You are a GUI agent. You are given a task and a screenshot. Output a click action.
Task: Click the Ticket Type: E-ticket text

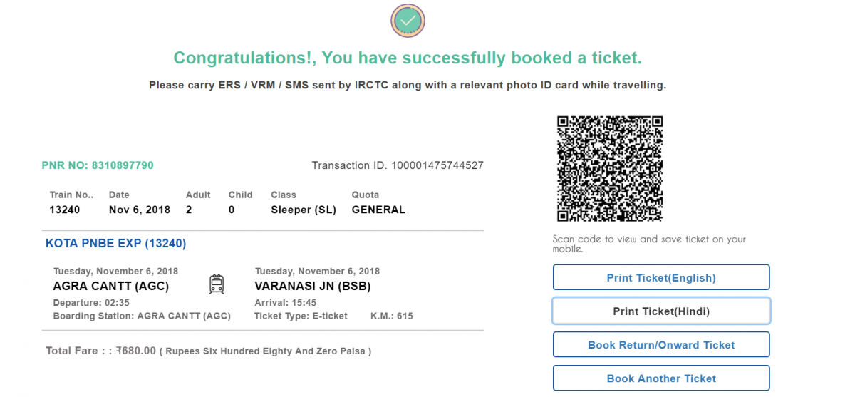(x=301, y=316)
